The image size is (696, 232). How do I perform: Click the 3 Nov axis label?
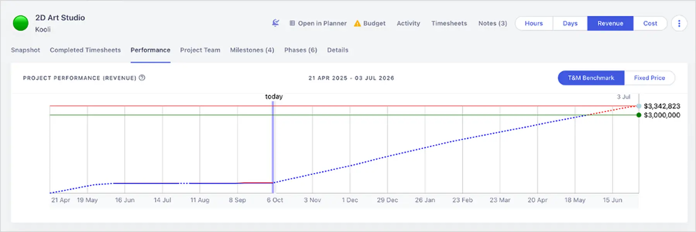tap(312, 200)
